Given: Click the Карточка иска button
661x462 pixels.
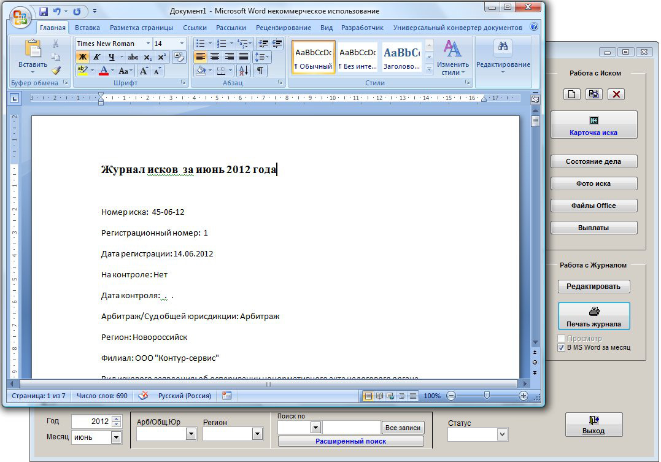Looking at the screenshot, I should pyautogui.click(x=593, y=125).
